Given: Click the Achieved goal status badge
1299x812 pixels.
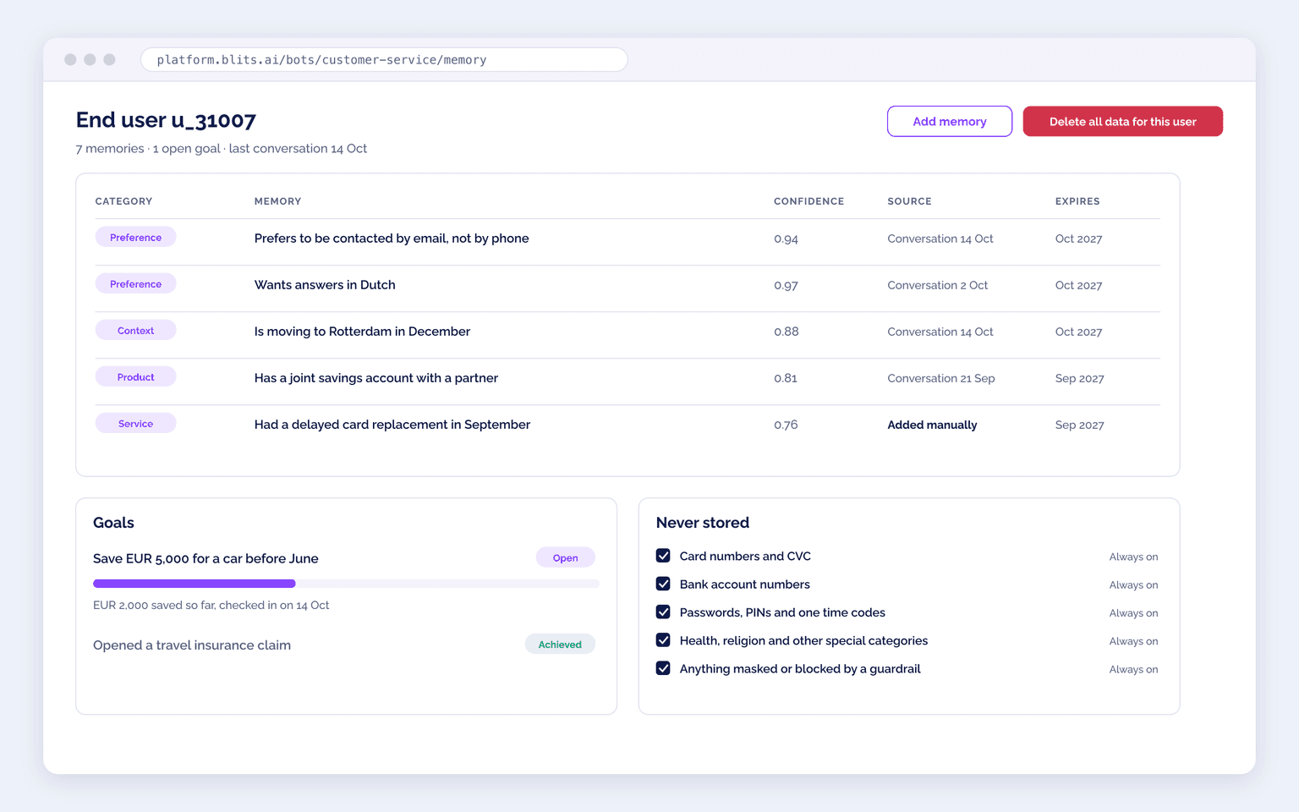Looking at the screenshot, I should [560, 645].
